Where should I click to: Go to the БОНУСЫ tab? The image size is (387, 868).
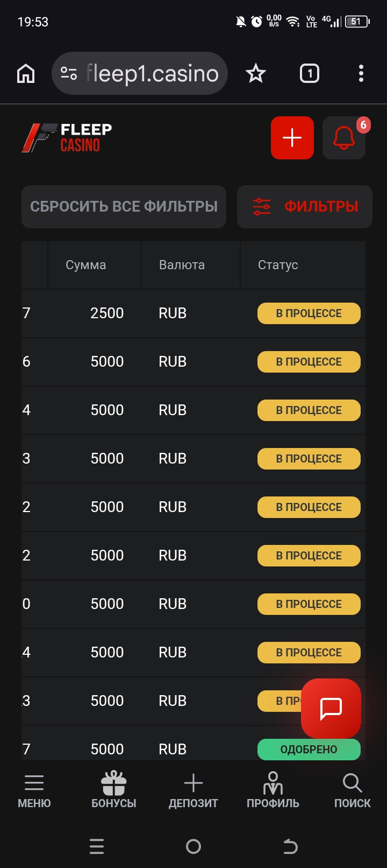[x=114, y=791]
